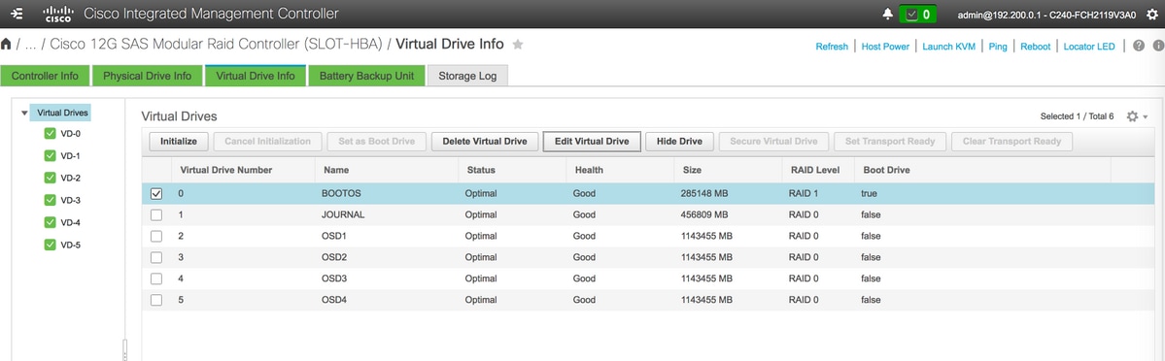Expand the breadcrumb ellipsis path
Viewport: 1165px width, 361px height.
pos(30,45)
